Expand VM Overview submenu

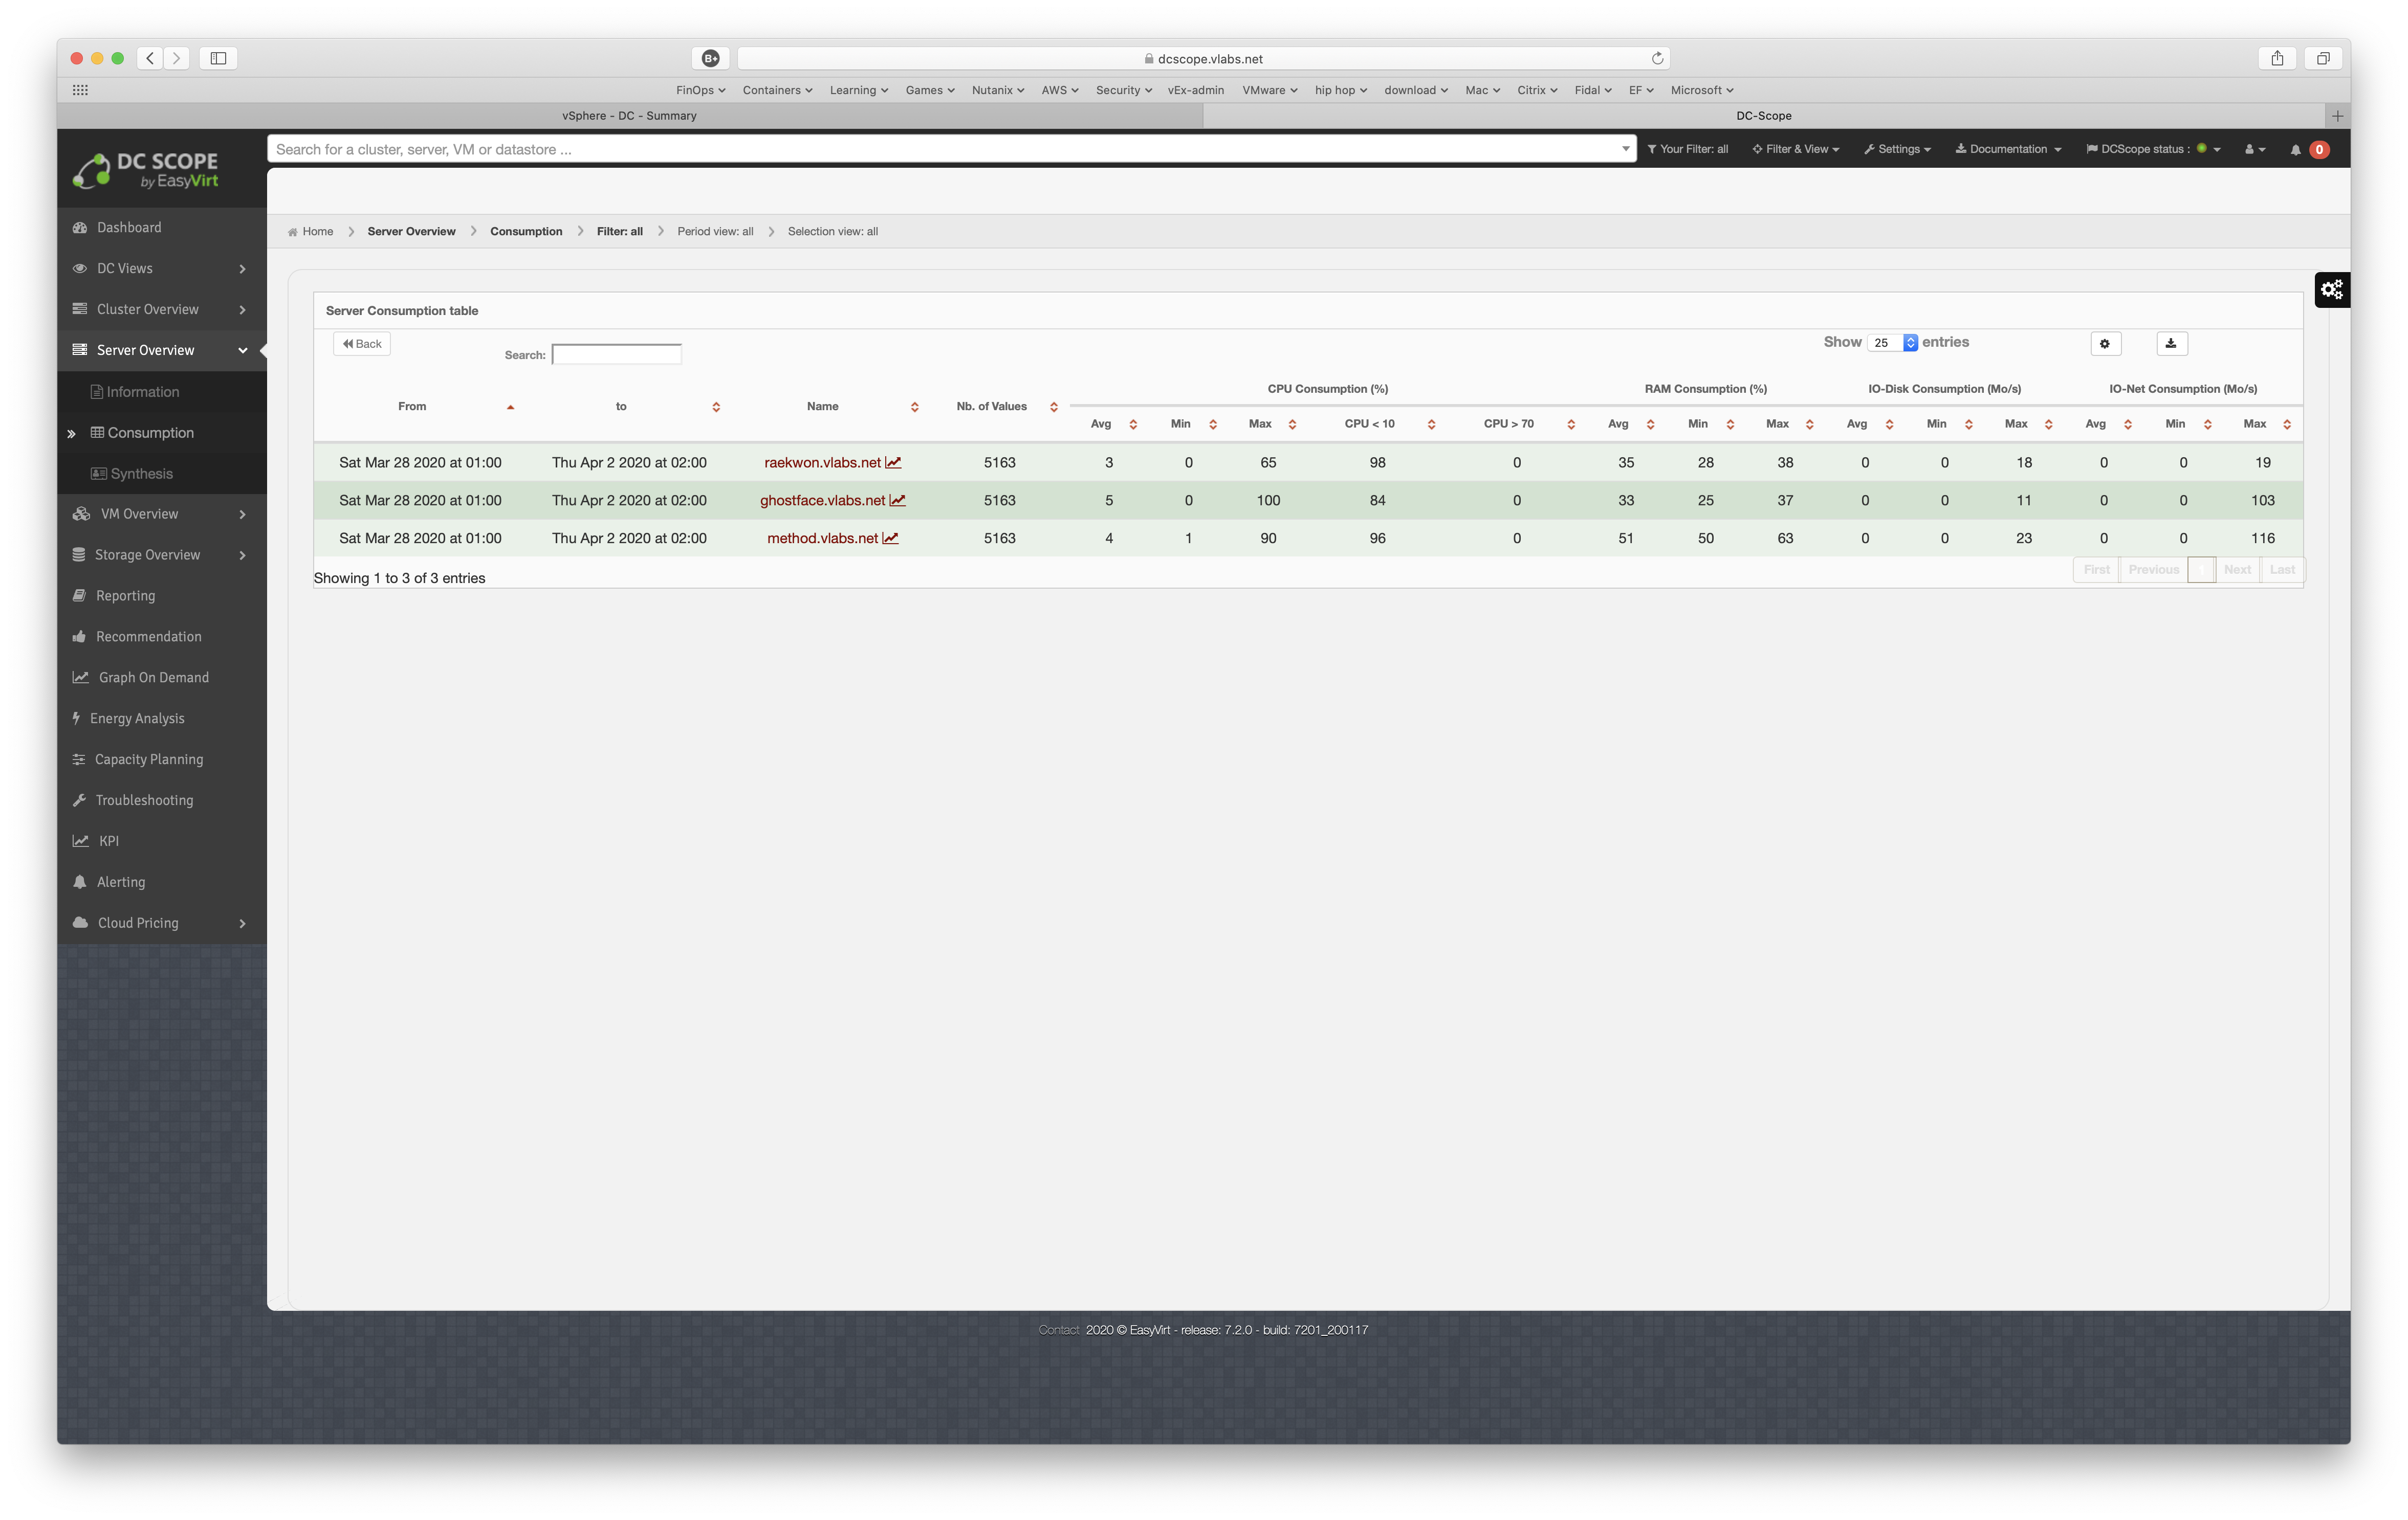coord(162,513)
